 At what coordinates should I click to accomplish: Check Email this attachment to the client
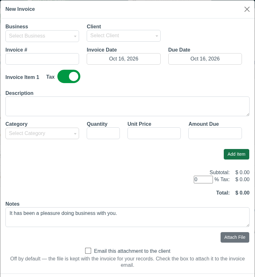88,251
